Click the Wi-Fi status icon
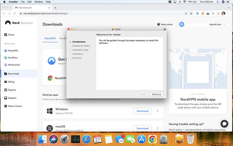Viewport: 233px width, 146px height. click(x=185, y=2)
